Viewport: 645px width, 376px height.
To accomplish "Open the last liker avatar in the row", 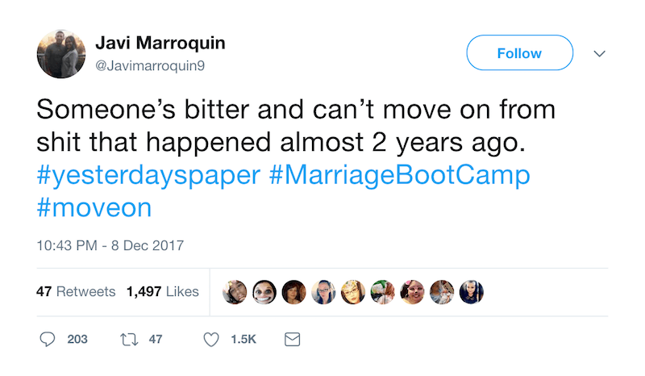I will 471,292.
